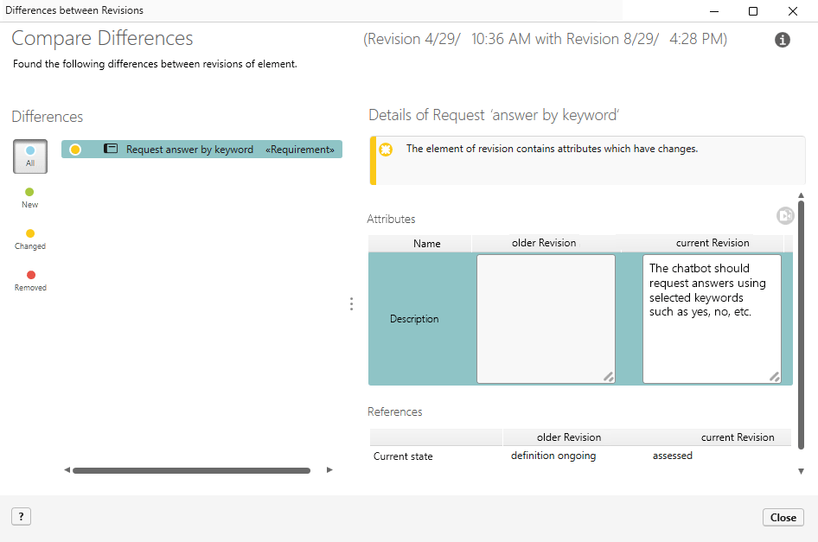Viewport: 818px width, 542px height.
Task: Click the horizontal scrollbar under differences list
Action: point(191,471)
